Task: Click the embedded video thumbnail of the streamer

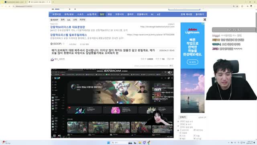Action: [x=112, y=103]
